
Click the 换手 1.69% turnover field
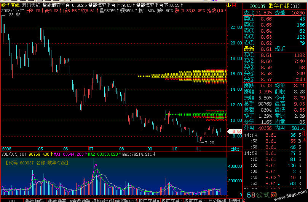(258, 116)
